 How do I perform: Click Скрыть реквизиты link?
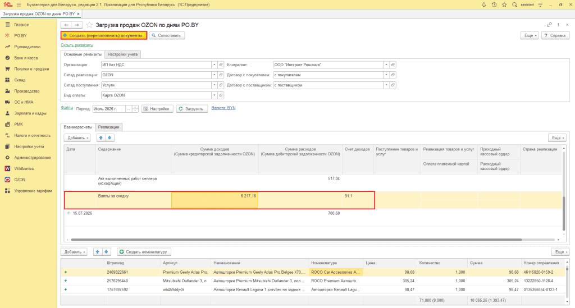point(77,45)
